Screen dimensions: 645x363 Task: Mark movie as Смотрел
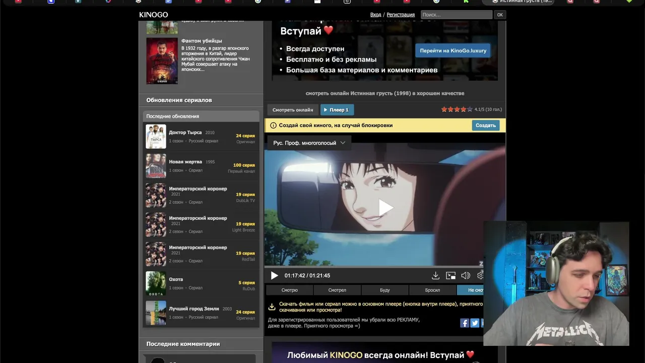[x=337, y=290]
